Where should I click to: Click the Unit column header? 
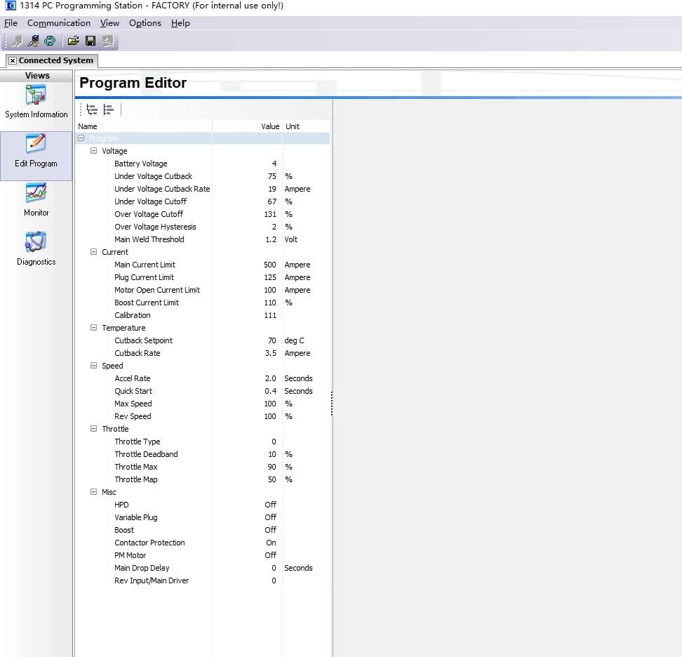[306, 126]
